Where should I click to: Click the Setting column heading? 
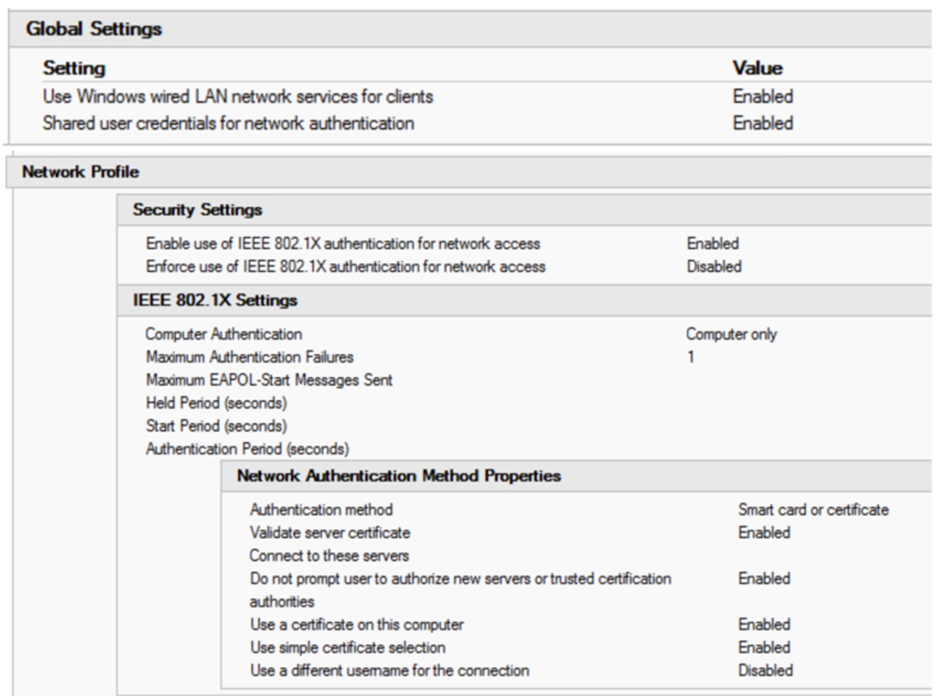(72, 69)
